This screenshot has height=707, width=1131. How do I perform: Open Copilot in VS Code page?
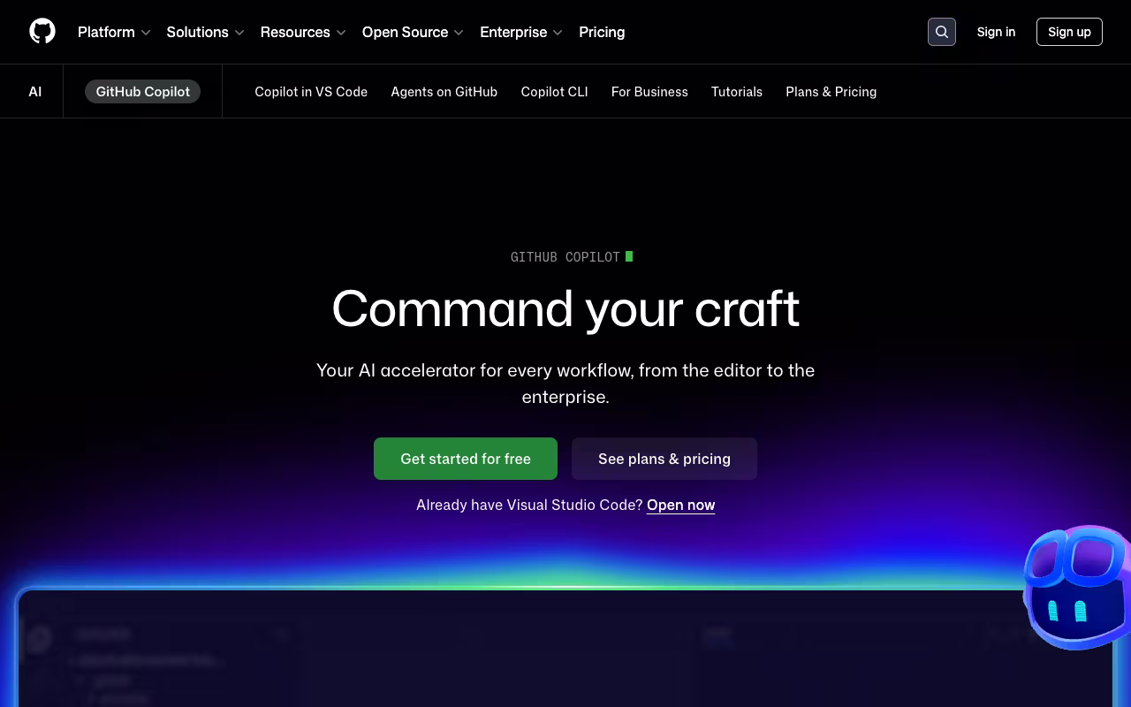(x=311, y=91)
